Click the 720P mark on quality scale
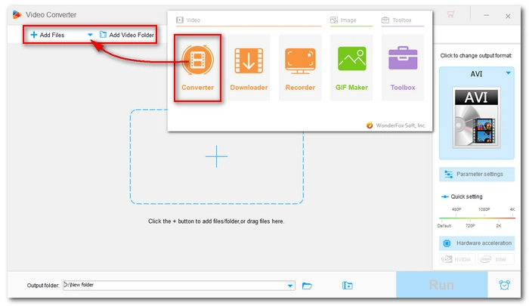Screen dimensions: 529x306 click(470, 226)
